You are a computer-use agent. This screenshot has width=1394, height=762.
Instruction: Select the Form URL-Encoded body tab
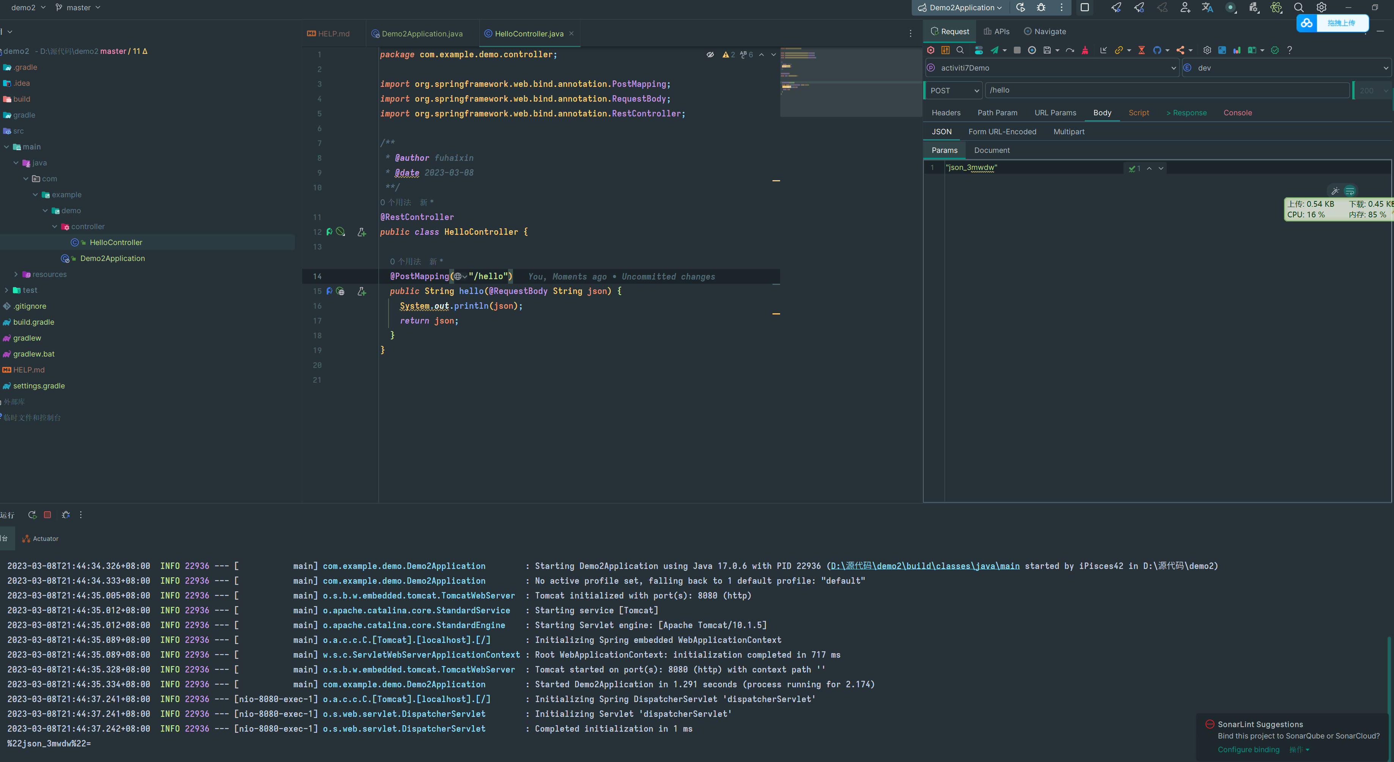(1002, 132)
